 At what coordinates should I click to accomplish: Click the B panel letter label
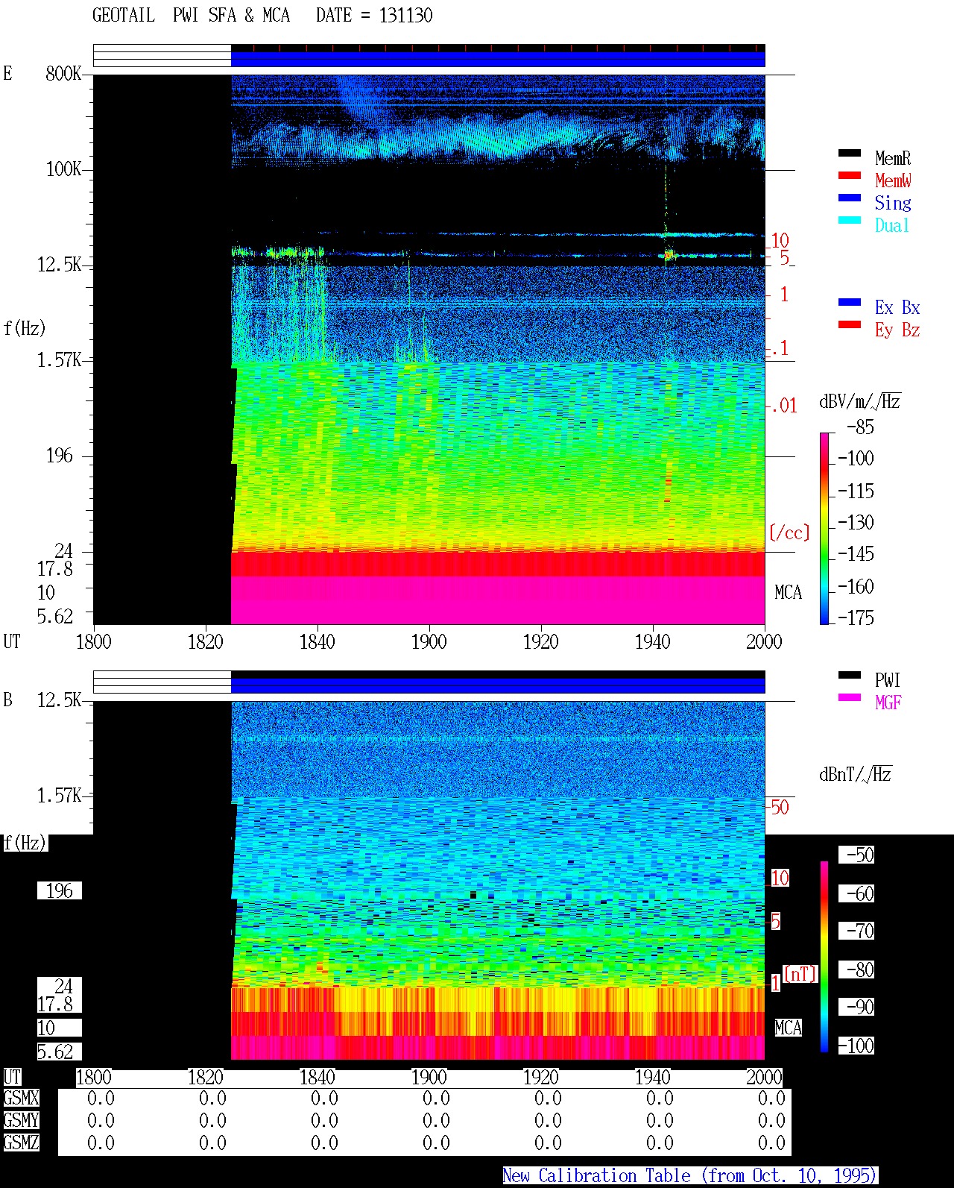point(7,700)
